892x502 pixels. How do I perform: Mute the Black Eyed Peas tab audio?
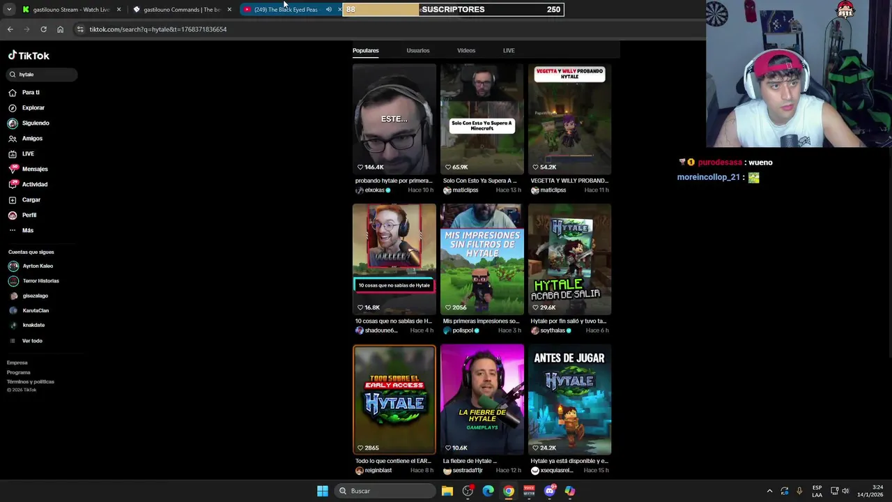point(328,10)
